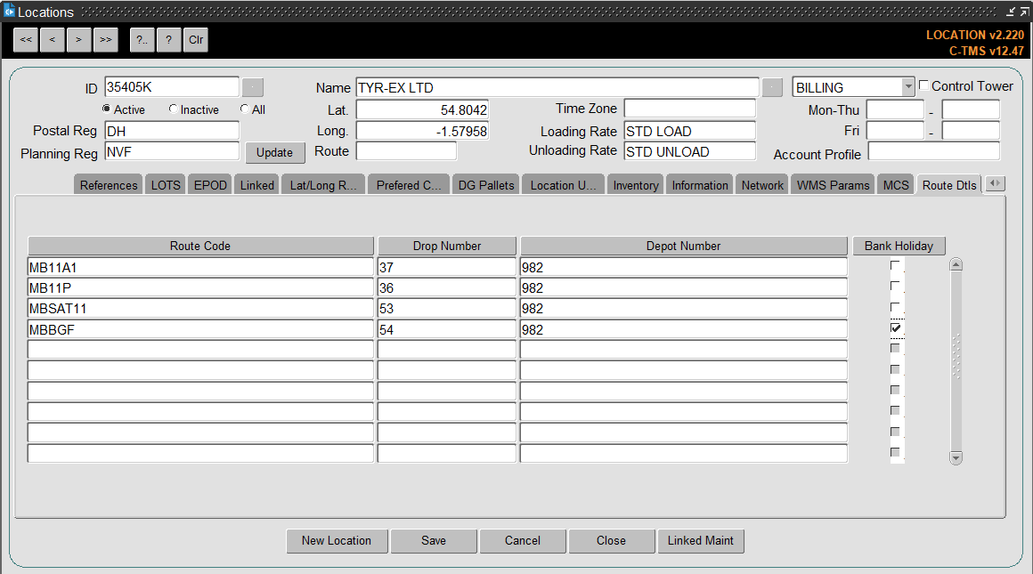Clear the form with Clr button
This screenshot has height=574, width=1033.
click(196, 40)
